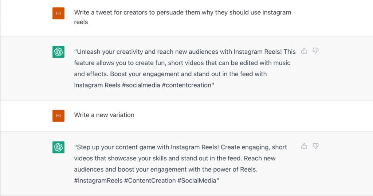Click the HI avatar next to "Write a new variation"
This screenshot has width=373, height=196.
point(59,116)
